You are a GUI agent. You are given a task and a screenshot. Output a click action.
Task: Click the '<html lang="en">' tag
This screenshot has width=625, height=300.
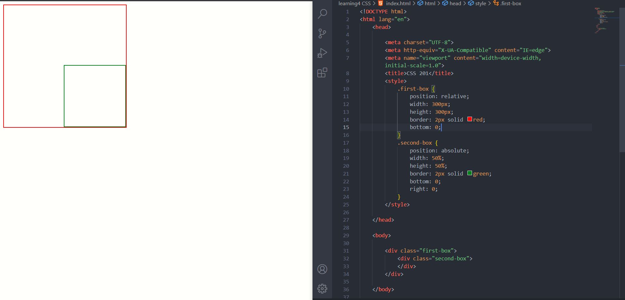pyautogui.click(x=385, y=20)
